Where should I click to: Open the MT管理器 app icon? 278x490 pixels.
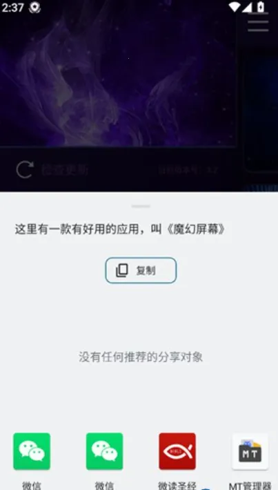pos(250,451)
